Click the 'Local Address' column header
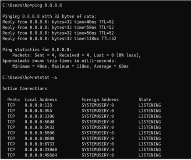Screen dimensions: 191x160 click(41, 100)
